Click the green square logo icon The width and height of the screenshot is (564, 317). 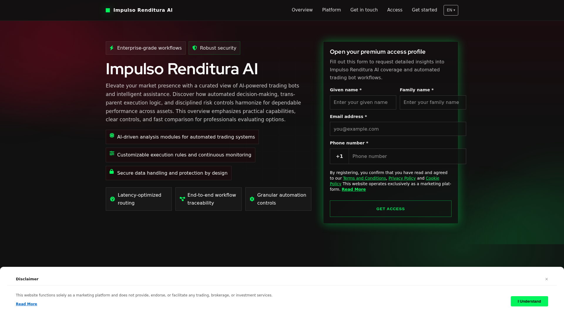[108, 10]
